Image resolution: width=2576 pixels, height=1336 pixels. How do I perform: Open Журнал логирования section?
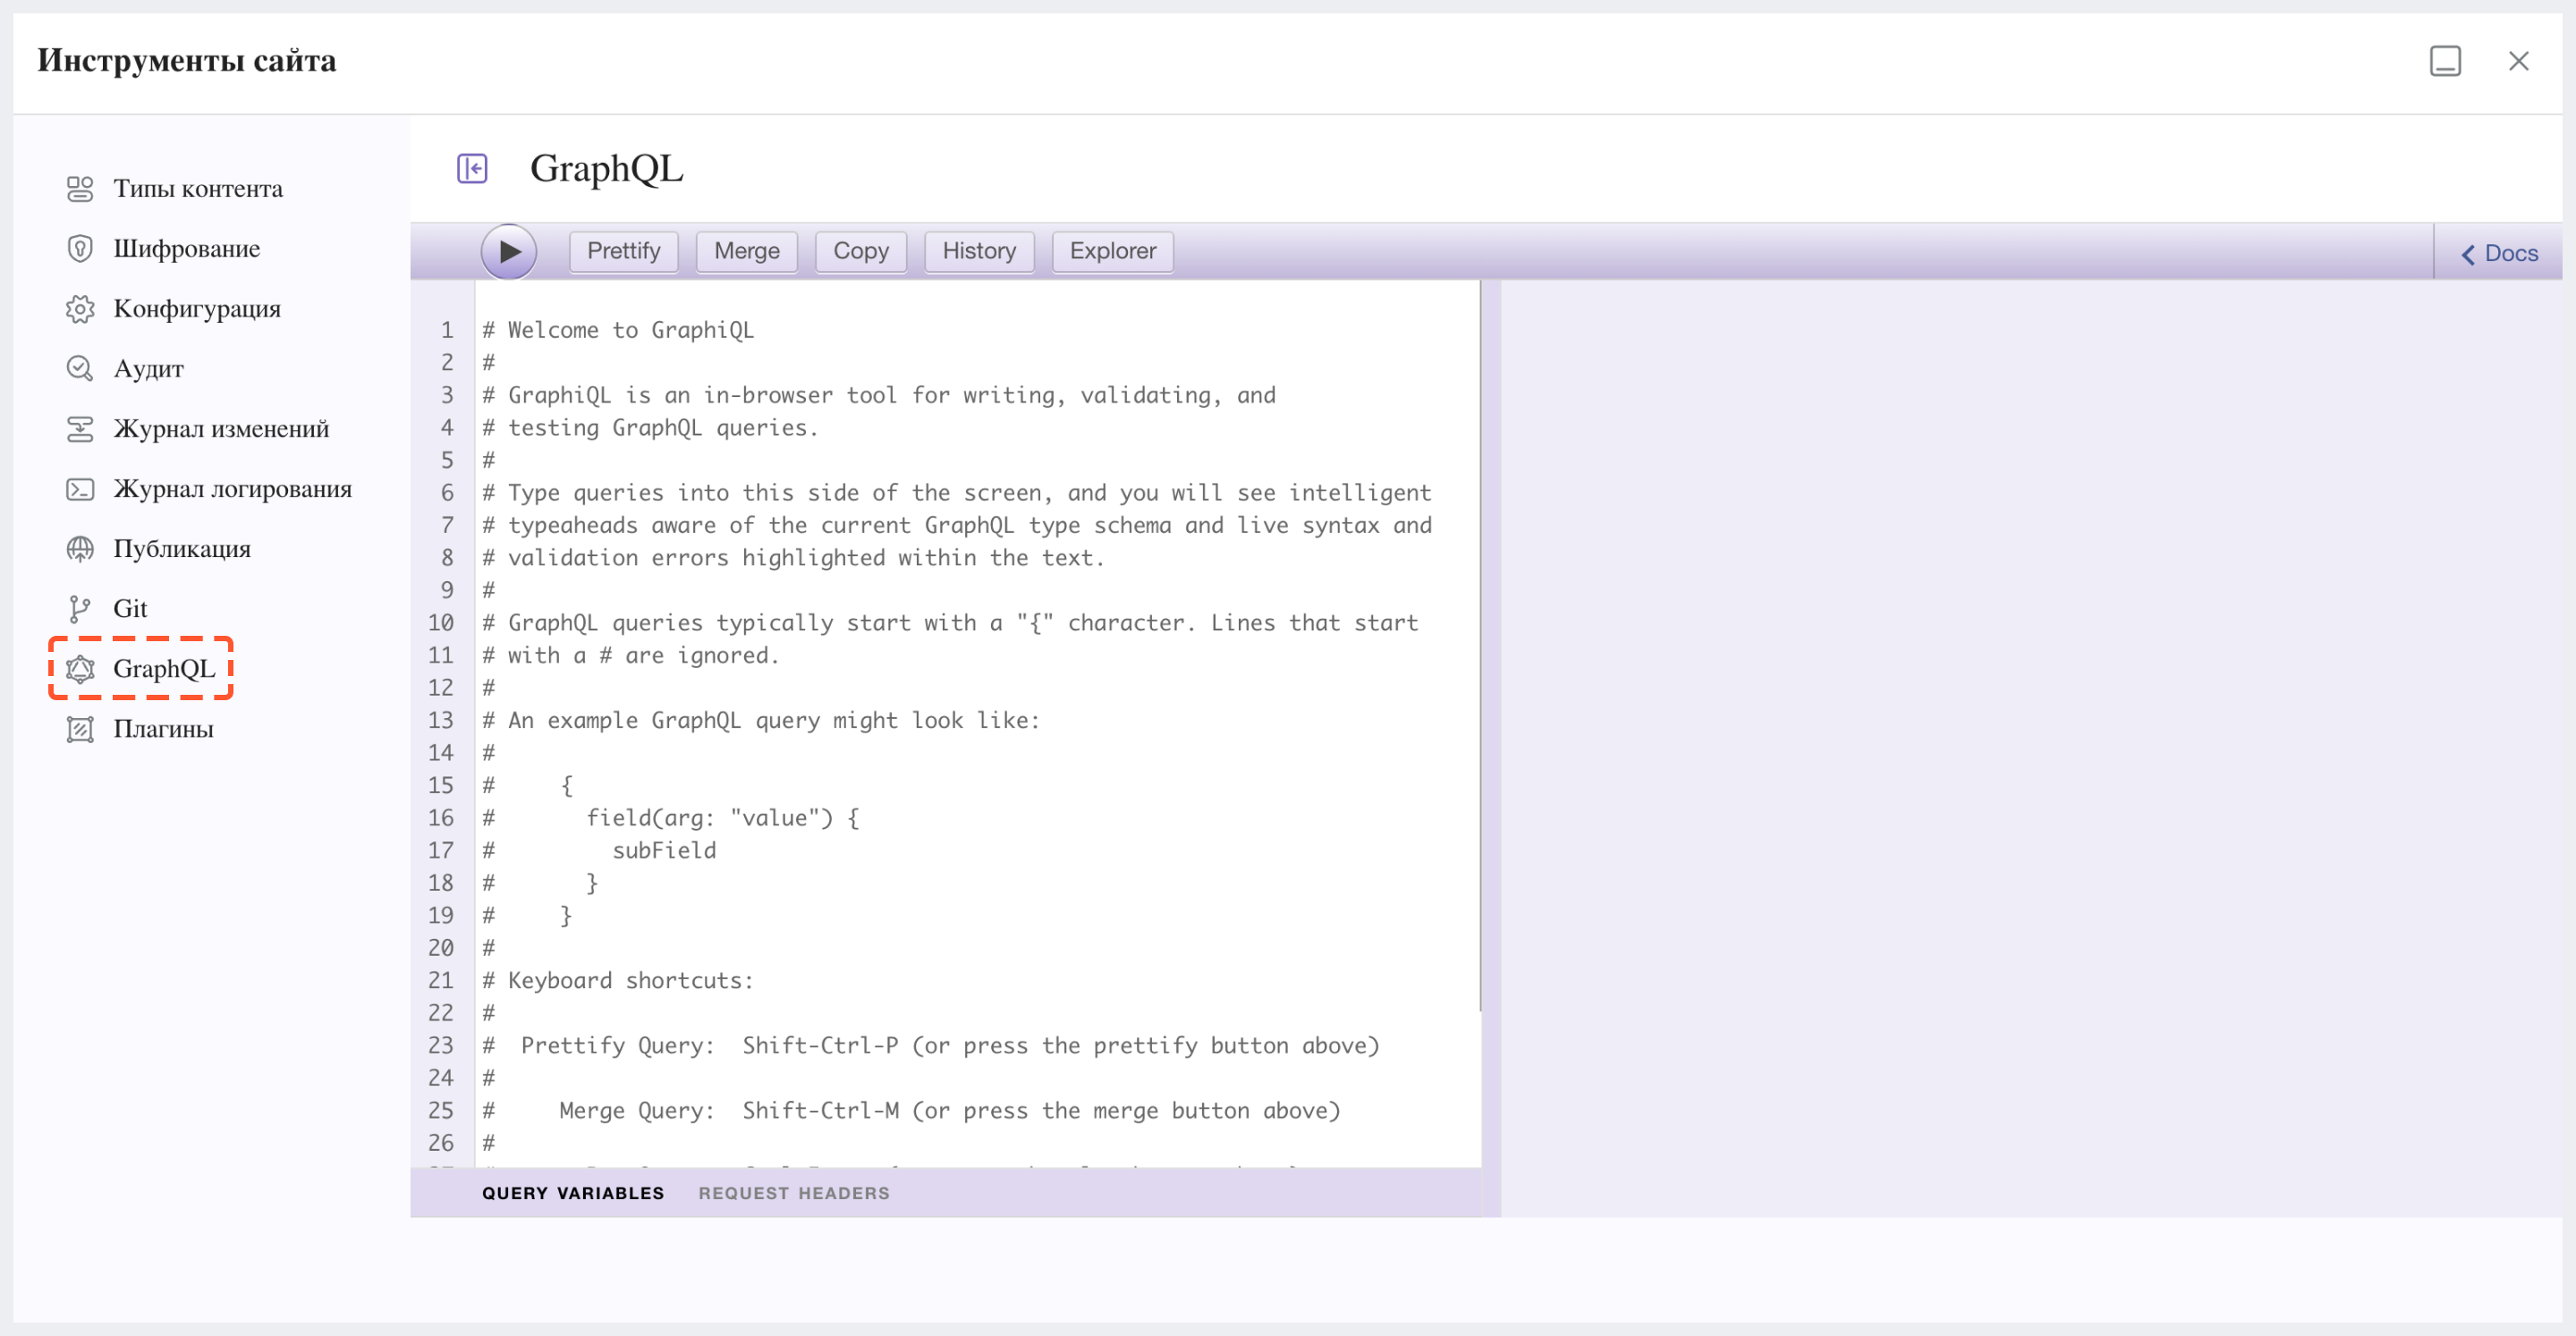232,489
